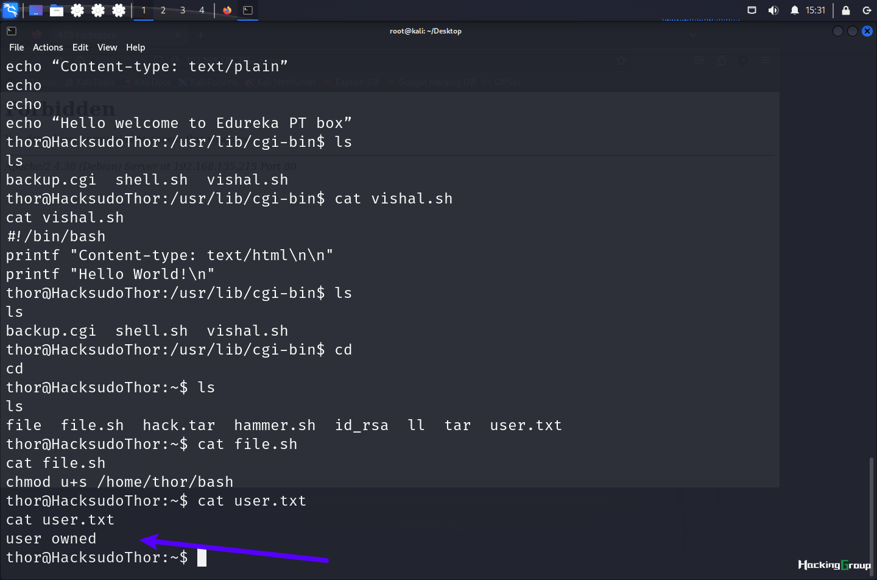Maximize the terminal window
The image size is (877, 580).
point(853,31)
